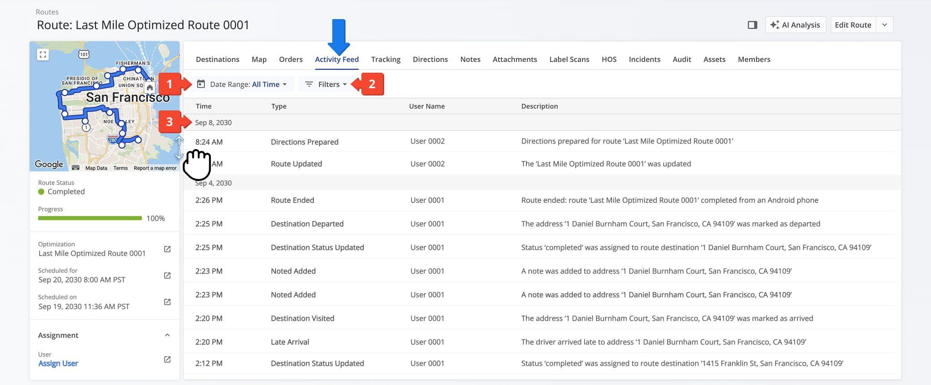Screen dimensions: 931x385
Task: Click the keyboard shortcuts icon on map
Action: (x=75, y=168)
